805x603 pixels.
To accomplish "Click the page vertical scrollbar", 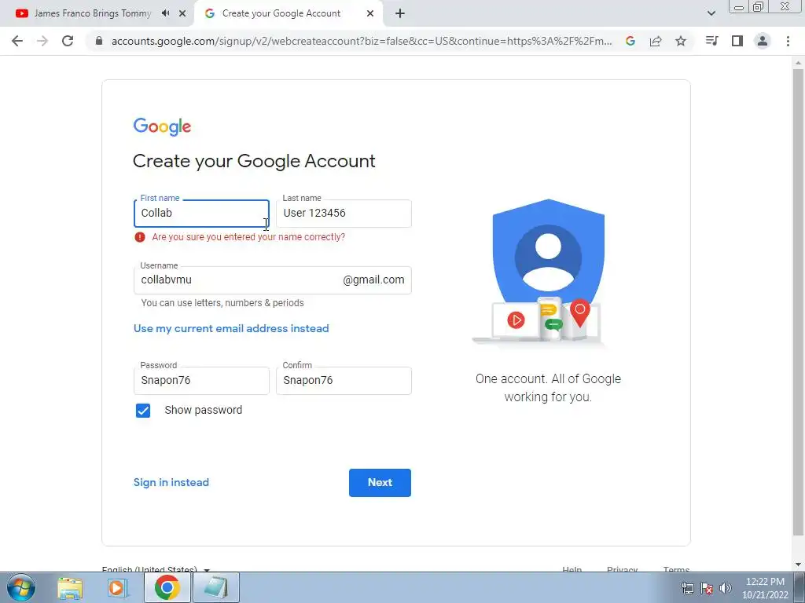I will [798, 302].
